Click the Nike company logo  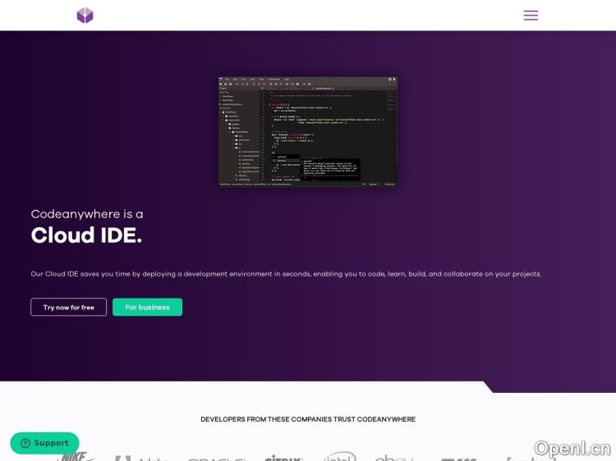[75, 456]
